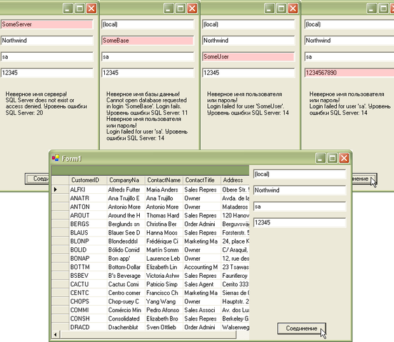394x342 pixels.
Task: Click the Northwind database field in Form1
Action: click(299, 190)
